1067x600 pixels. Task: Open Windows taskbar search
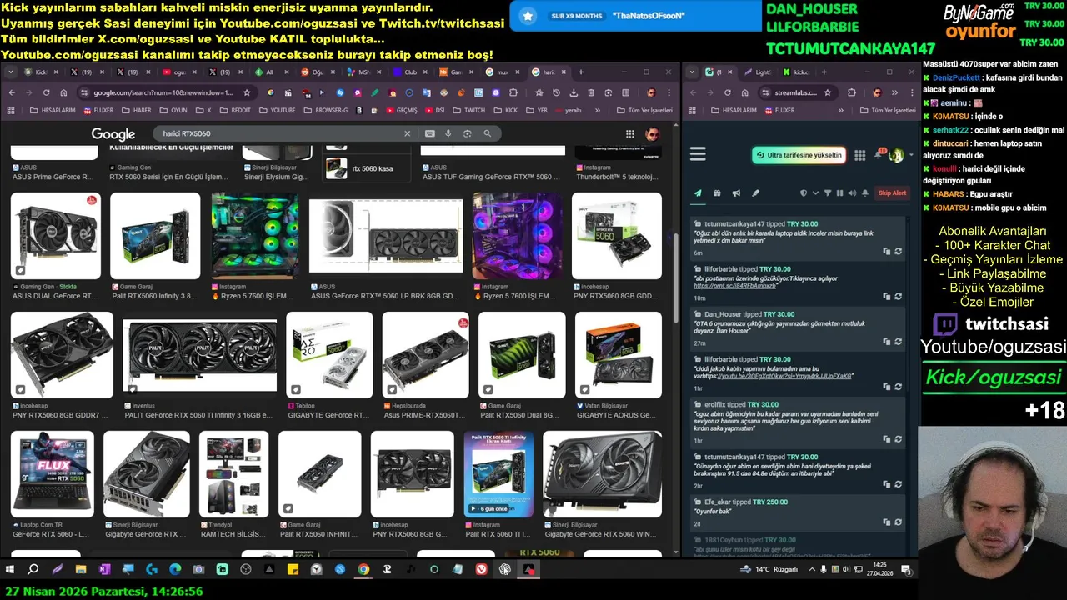[x=33, y=569]
